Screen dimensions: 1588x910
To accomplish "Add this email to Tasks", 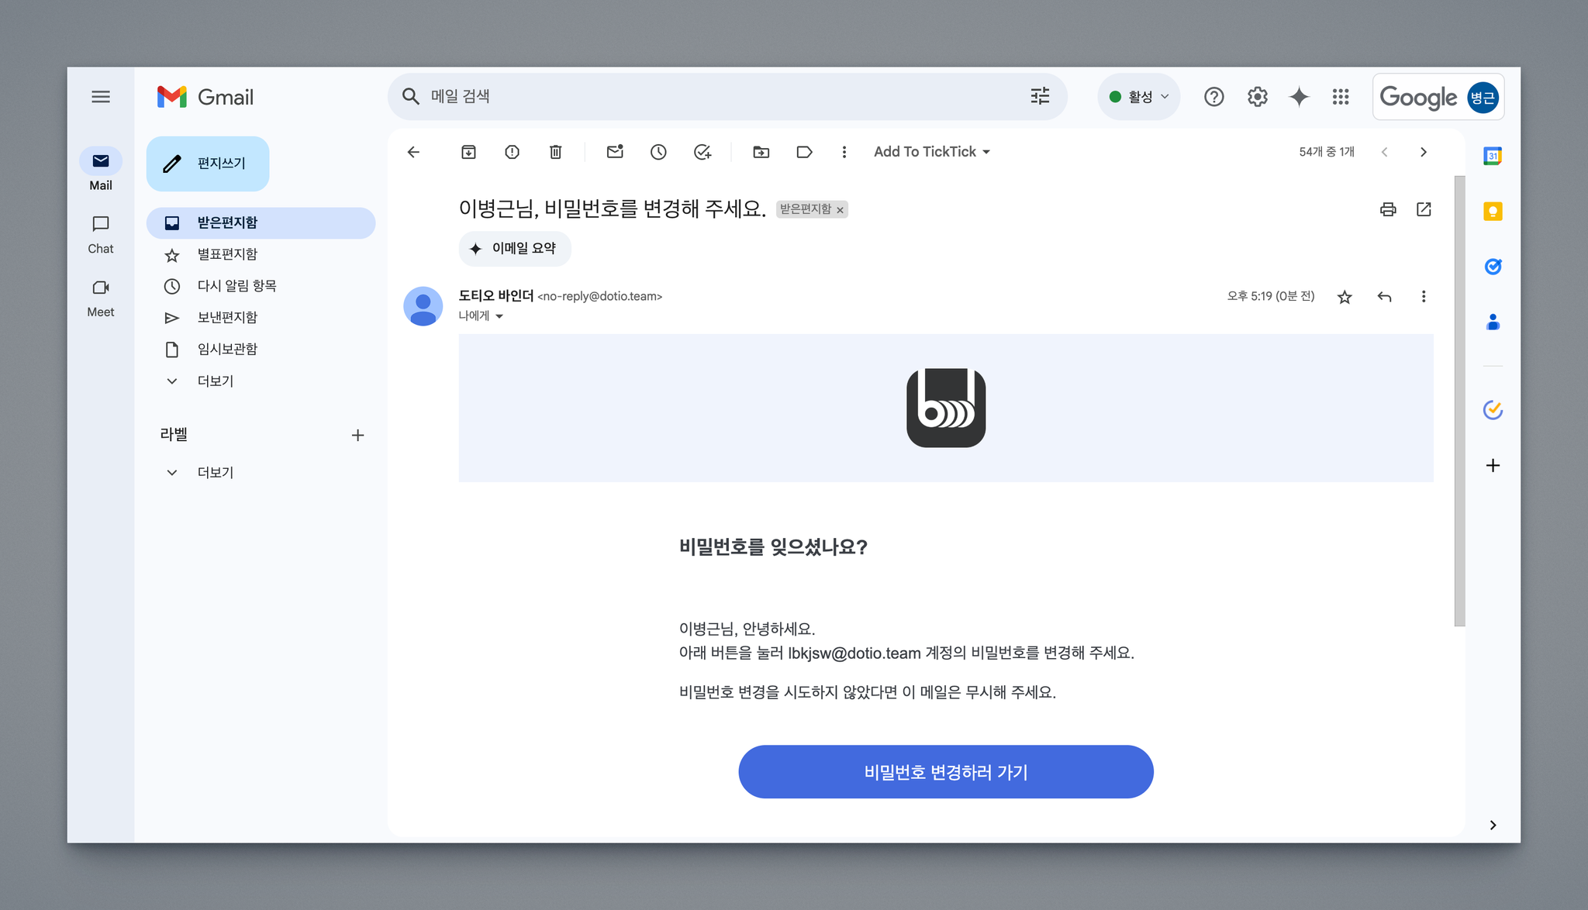I will coord(703,152).
